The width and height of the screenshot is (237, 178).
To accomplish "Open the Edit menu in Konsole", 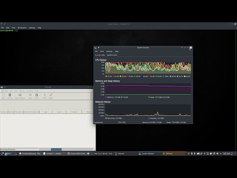I will [x=8, y=28].
